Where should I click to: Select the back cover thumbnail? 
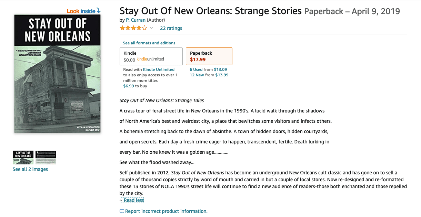click(x=46, y=158)
